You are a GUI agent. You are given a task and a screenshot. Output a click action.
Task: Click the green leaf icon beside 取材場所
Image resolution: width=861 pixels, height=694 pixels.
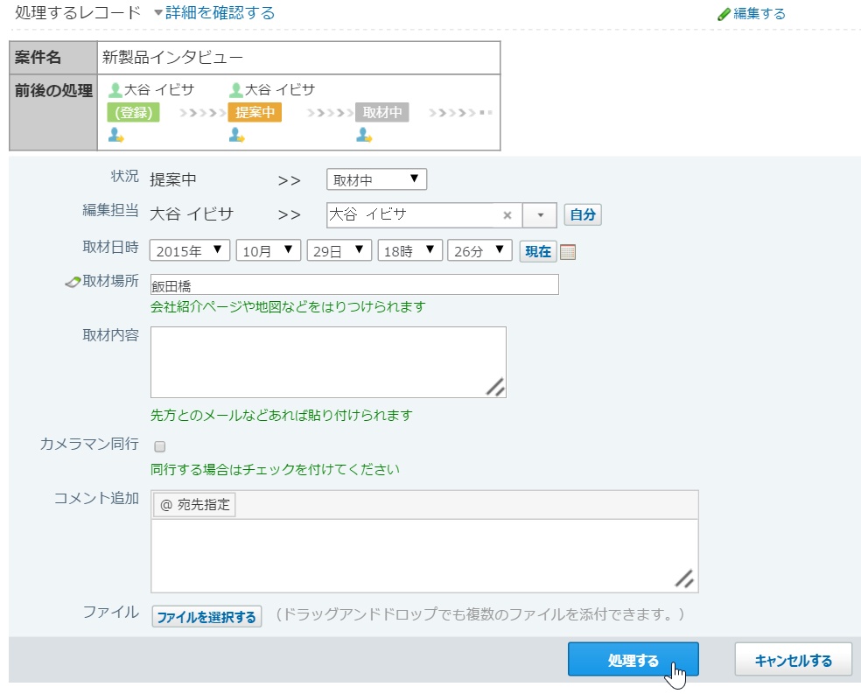click(x=73, y=282)
